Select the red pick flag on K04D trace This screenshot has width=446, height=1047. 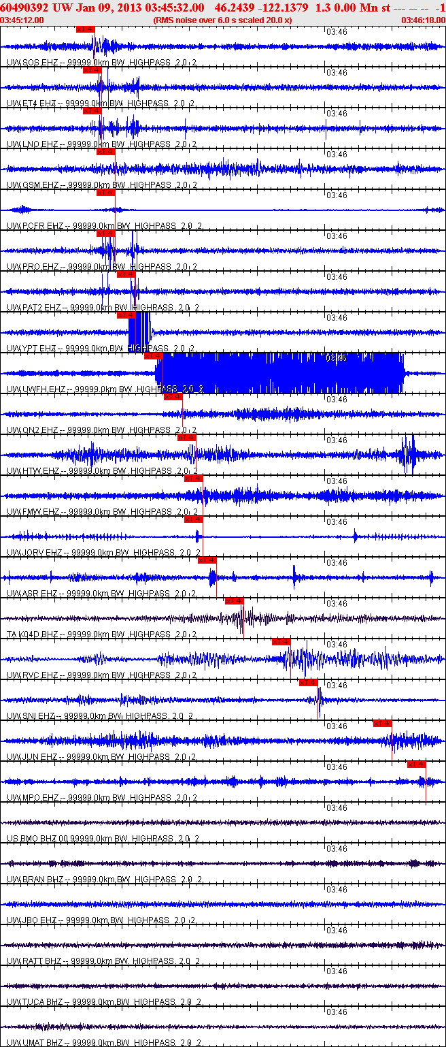235,601
